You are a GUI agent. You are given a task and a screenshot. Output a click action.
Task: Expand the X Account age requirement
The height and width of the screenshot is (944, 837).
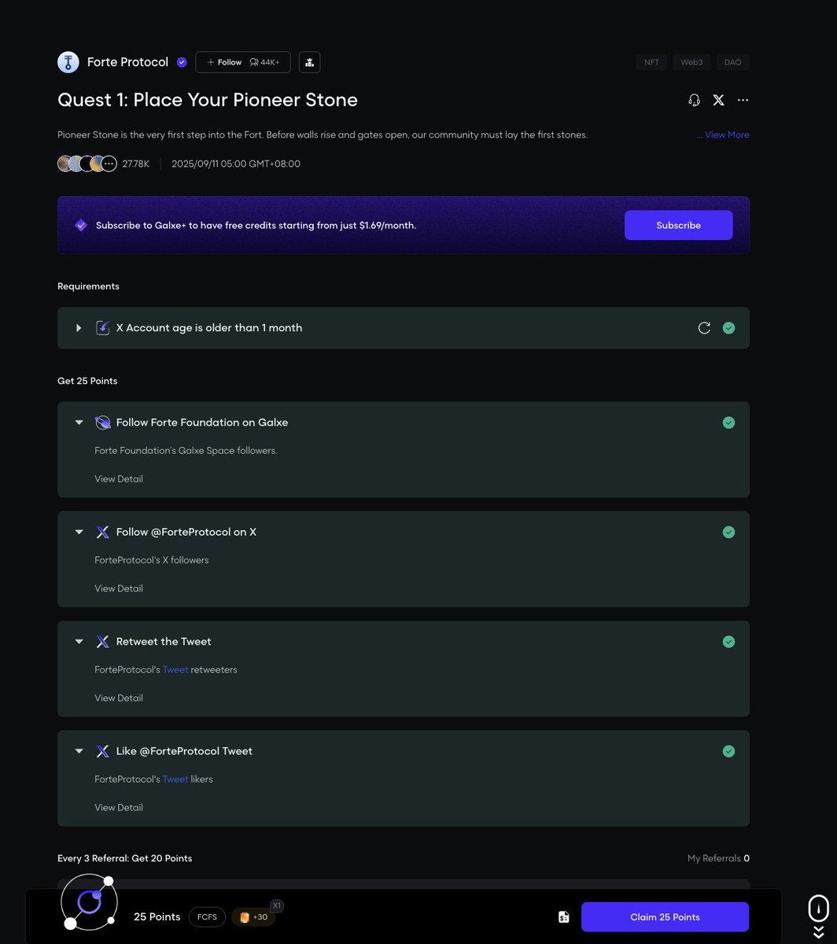click(79, 328)
